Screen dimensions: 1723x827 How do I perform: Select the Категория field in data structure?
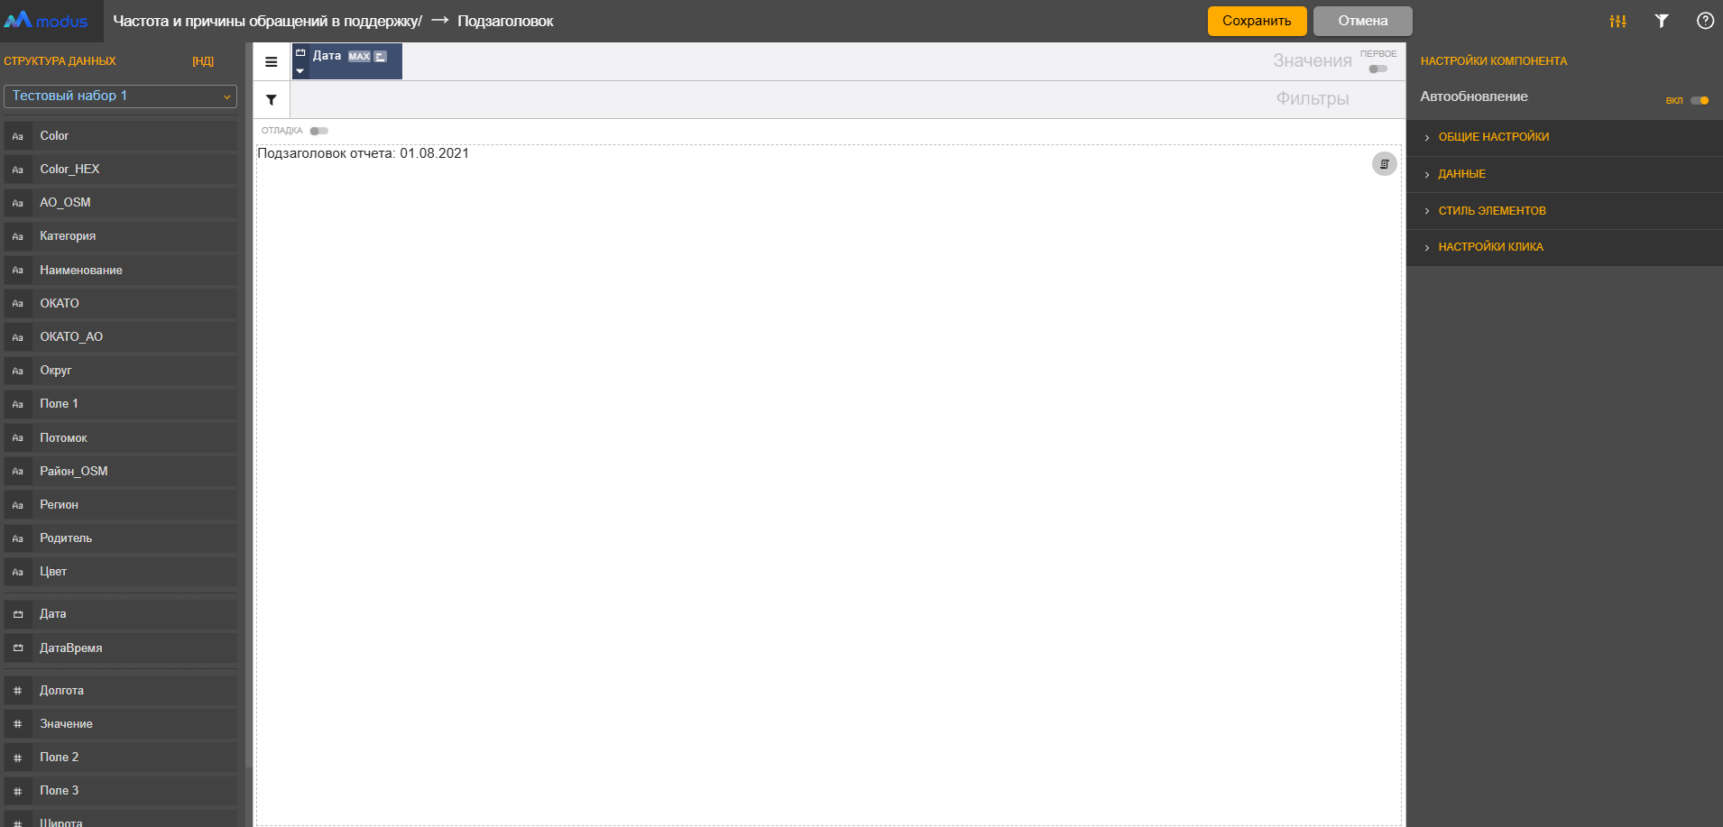68,236
